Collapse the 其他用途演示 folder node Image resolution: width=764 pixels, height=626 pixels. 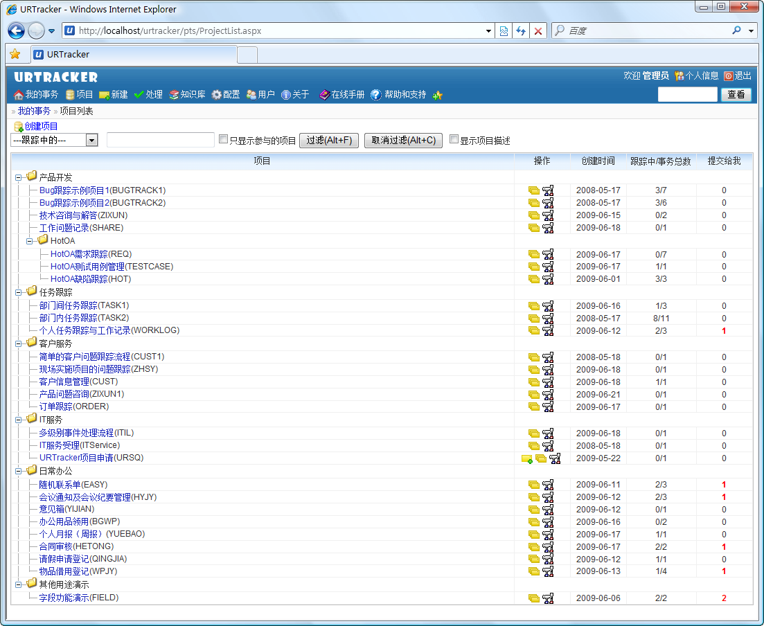coord(18,584)
